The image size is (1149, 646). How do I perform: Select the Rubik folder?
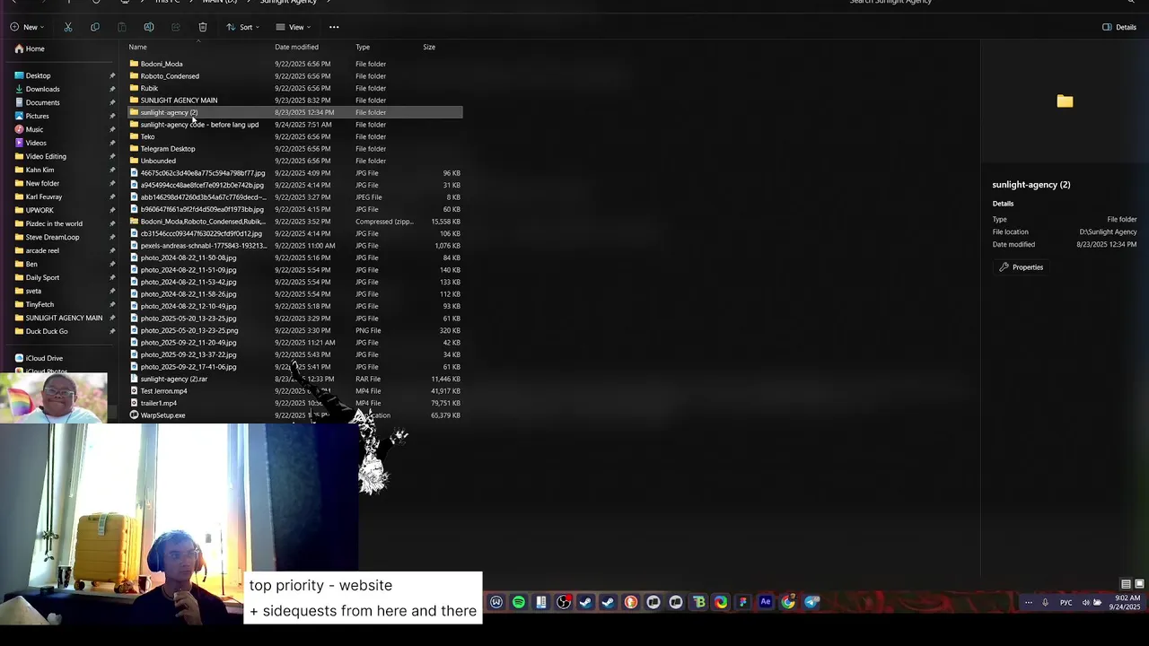coord(149,88)
